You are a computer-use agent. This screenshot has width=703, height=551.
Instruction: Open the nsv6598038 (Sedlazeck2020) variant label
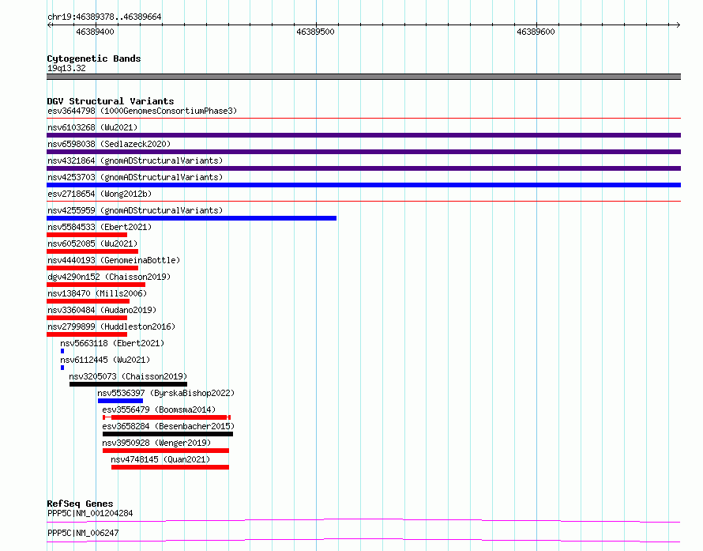coord(109,144)
